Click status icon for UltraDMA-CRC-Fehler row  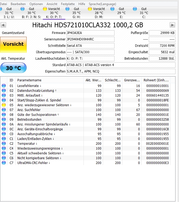click(4, 163)
